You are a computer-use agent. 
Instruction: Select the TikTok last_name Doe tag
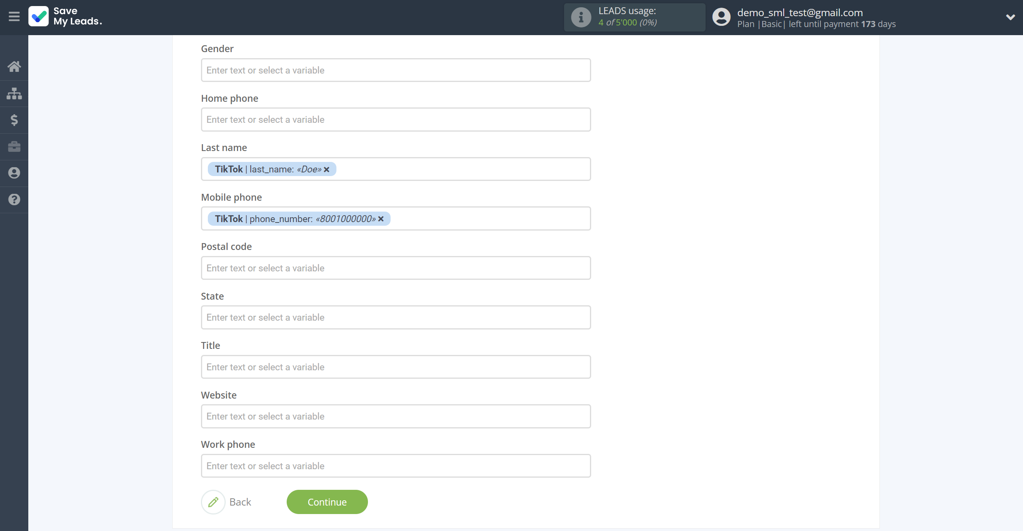tap(272, 169)
